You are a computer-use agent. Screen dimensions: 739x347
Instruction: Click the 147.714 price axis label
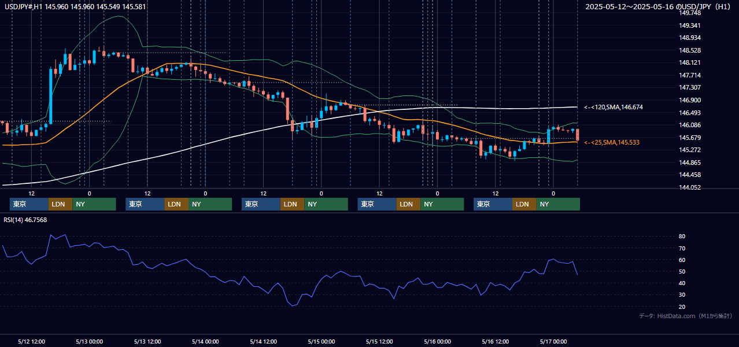690,75
